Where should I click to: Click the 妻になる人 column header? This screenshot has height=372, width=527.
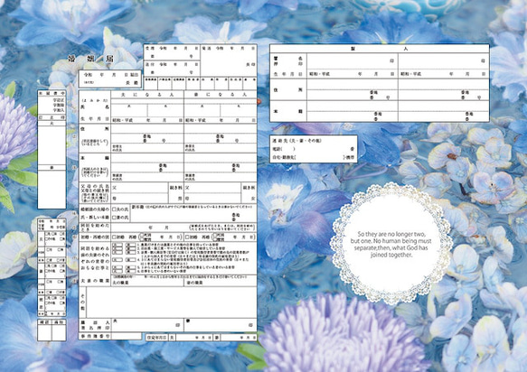[x=221, y=95]
